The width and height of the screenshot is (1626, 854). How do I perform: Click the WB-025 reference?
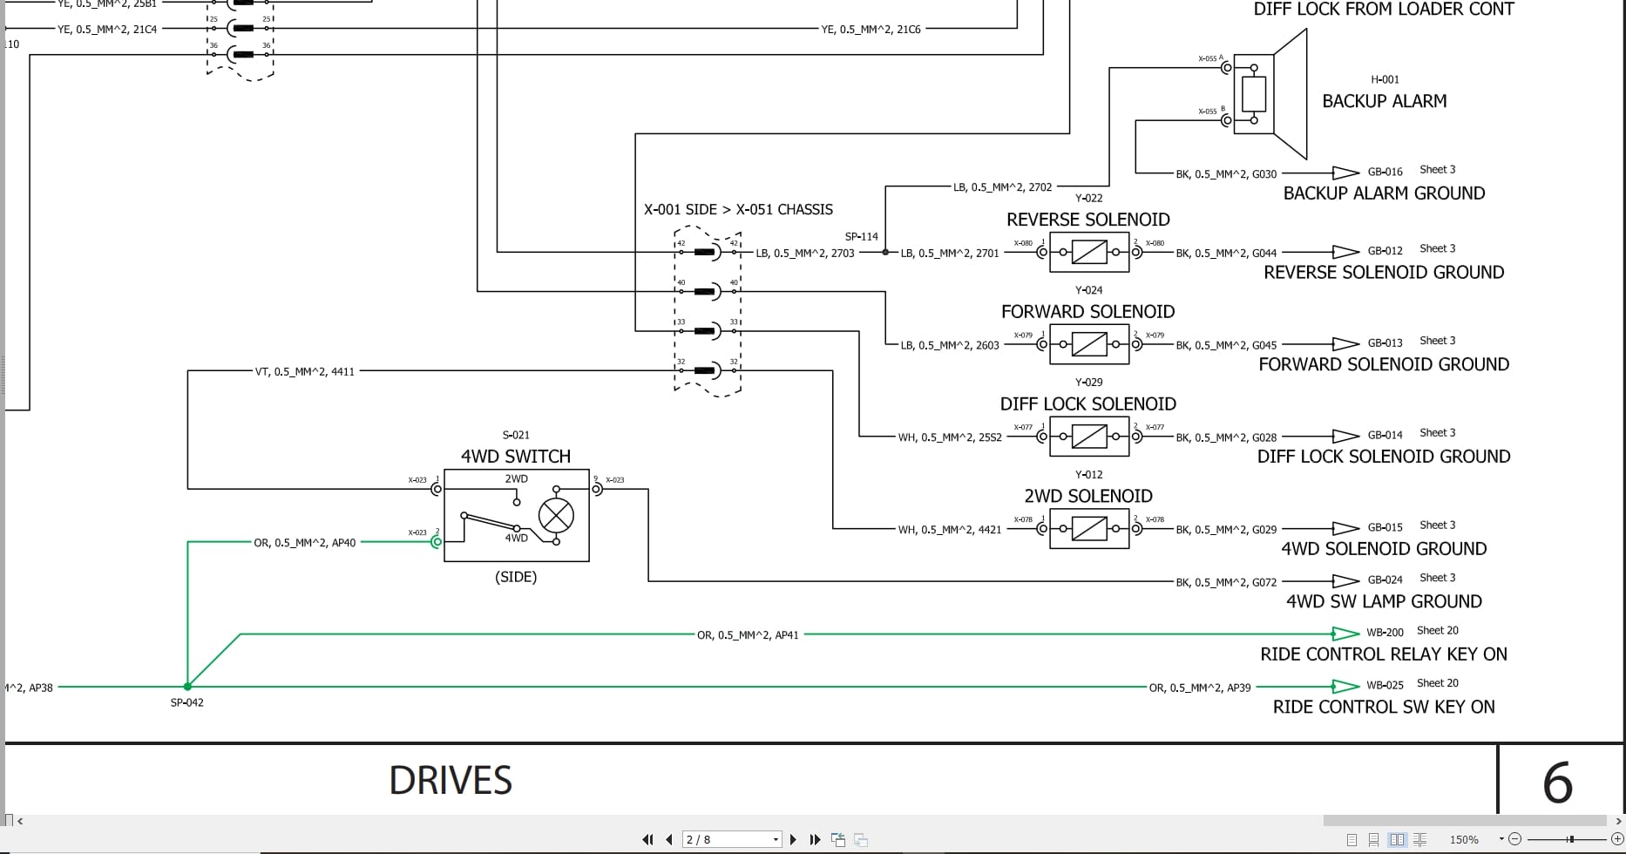[1385, 686]
